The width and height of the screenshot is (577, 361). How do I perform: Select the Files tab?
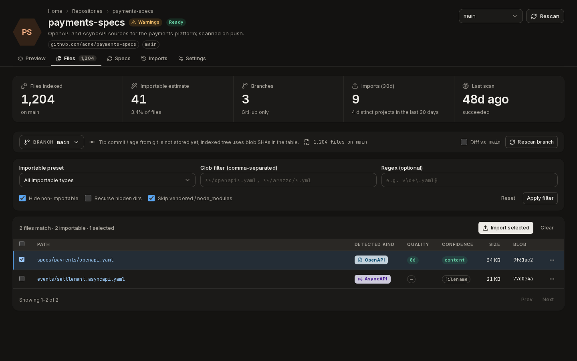point(76,59)
